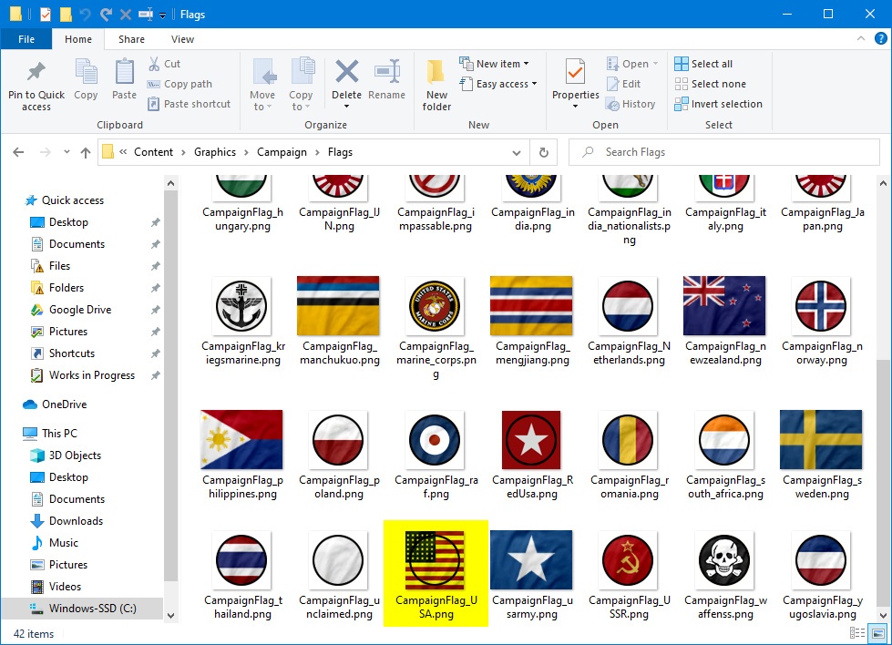This screenshot has width=892, height=645.
Task: Click CampaignFlag_thailand.png file name
Action: tap(243, 608)
